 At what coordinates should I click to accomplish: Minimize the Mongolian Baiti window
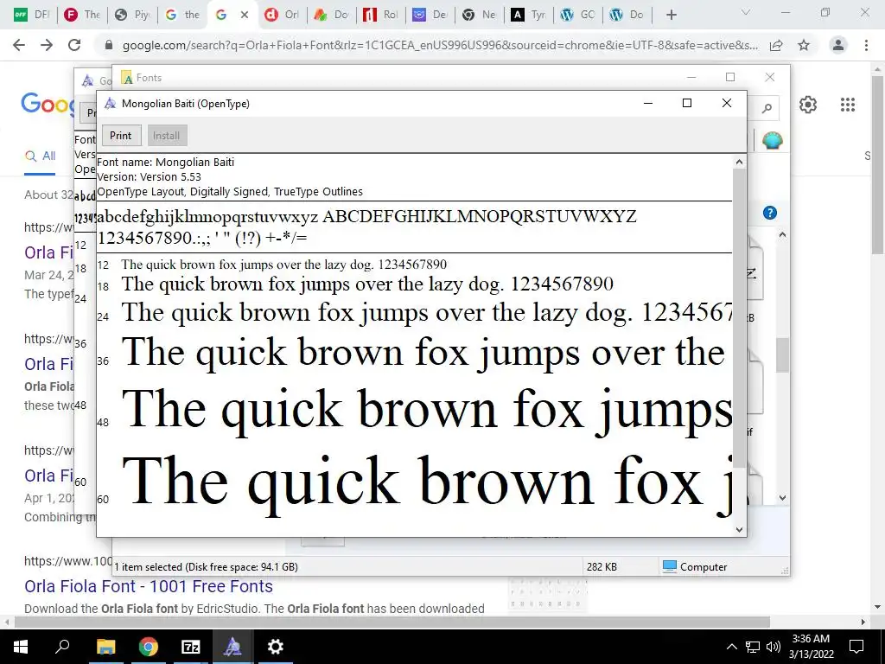point(648,103)
